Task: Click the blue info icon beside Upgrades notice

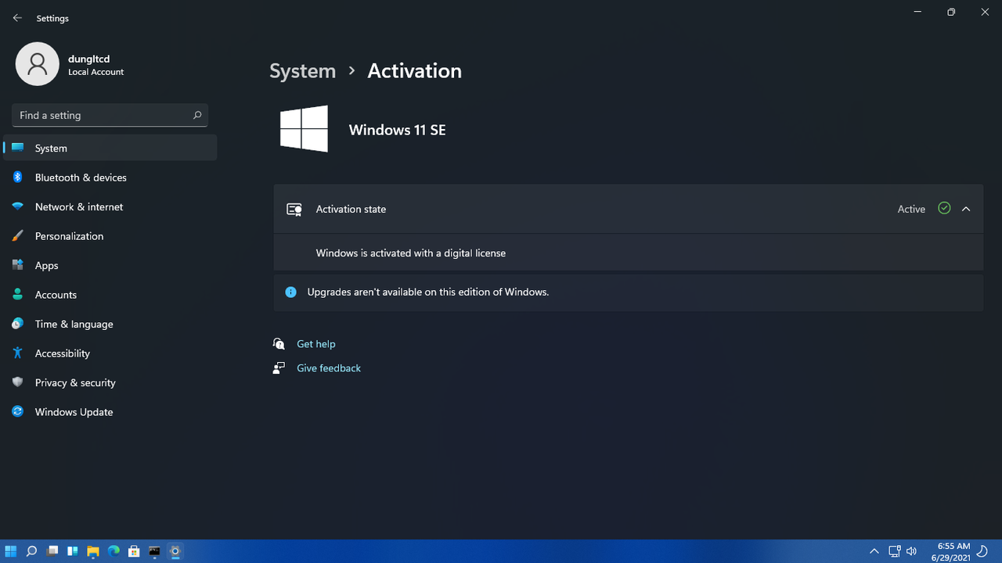Action: point(290,292)
